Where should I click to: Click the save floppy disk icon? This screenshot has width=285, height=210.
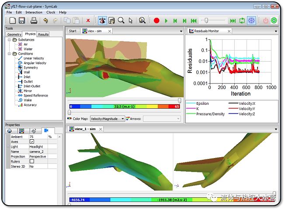pyautogui.click(x=22, y=21)
